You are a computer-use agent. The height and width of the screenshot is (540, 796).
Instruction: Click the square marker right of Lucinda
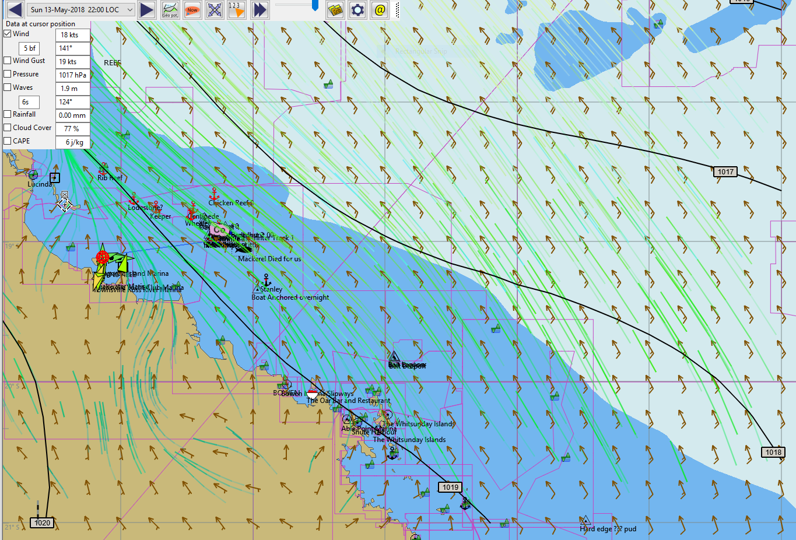coord(55,178)
